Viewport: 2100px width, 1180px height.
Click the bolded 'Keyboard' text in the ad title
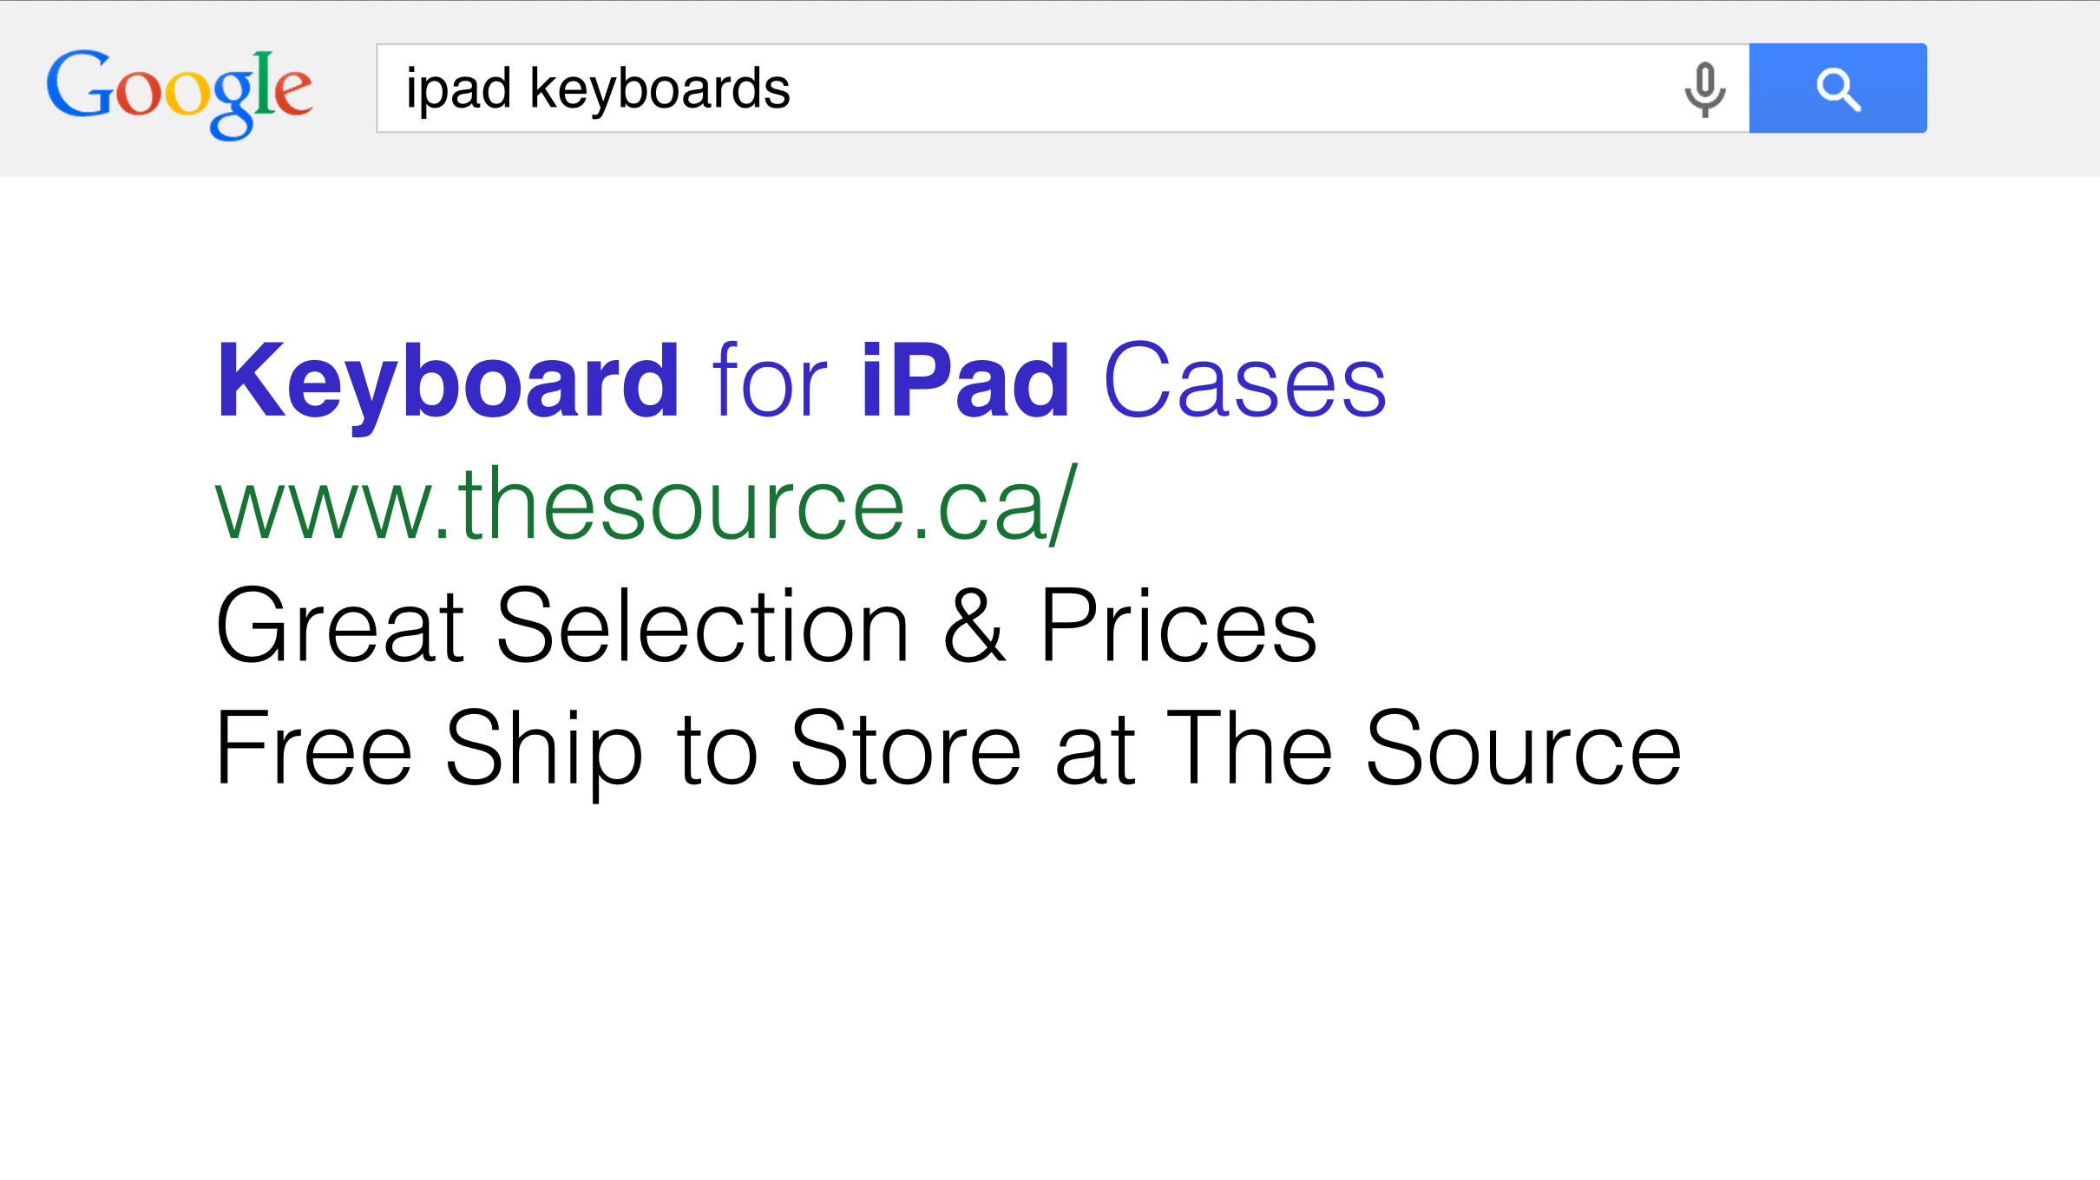[447, 377]
